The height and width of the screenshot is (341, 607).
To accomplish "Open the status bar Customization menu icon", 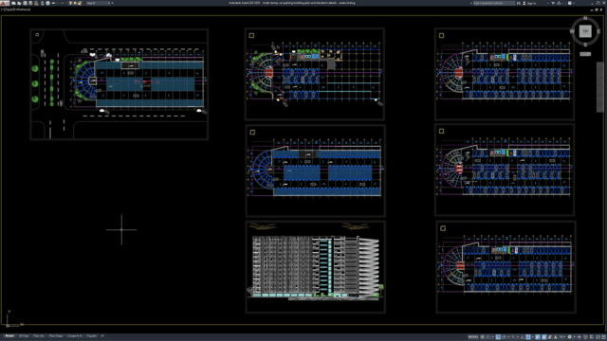I will tap(603, 337).
